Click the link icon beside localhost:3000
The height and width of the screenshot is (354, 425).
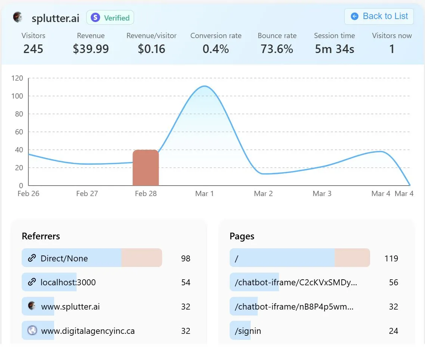tap(31, 282)
